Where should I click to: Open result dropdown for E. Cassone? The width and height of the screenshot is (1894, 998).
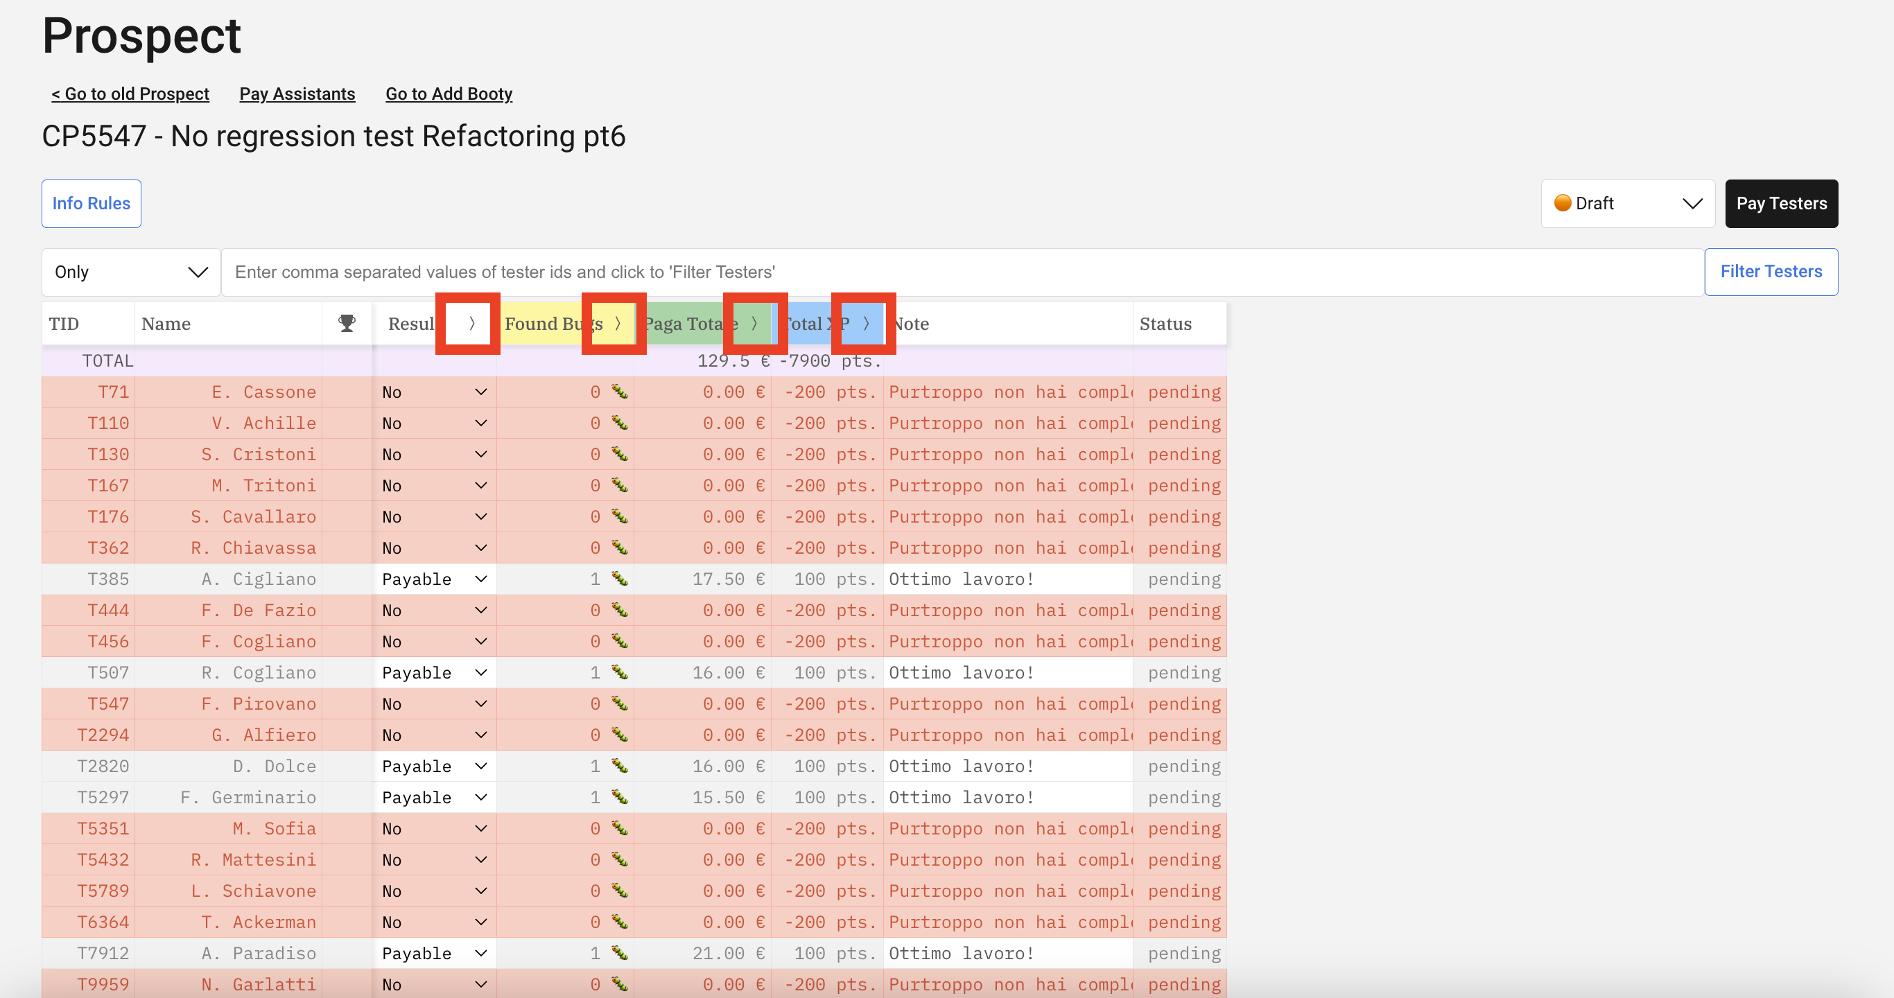[434, 392]
